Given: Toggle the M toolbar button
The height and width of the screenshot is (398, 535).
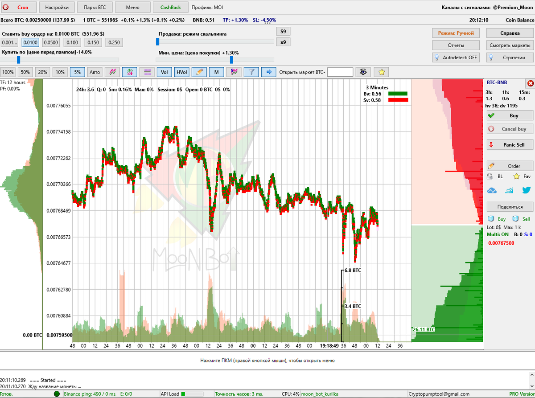Looking at the screenshot, I should (x=217, y=72).
